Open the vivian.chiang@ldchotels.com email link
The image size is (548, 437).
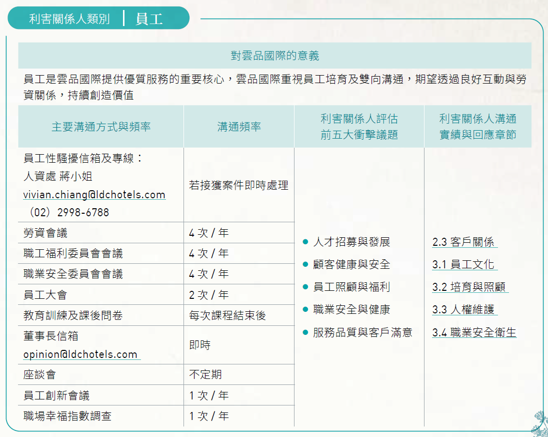[x=94, y=195]
